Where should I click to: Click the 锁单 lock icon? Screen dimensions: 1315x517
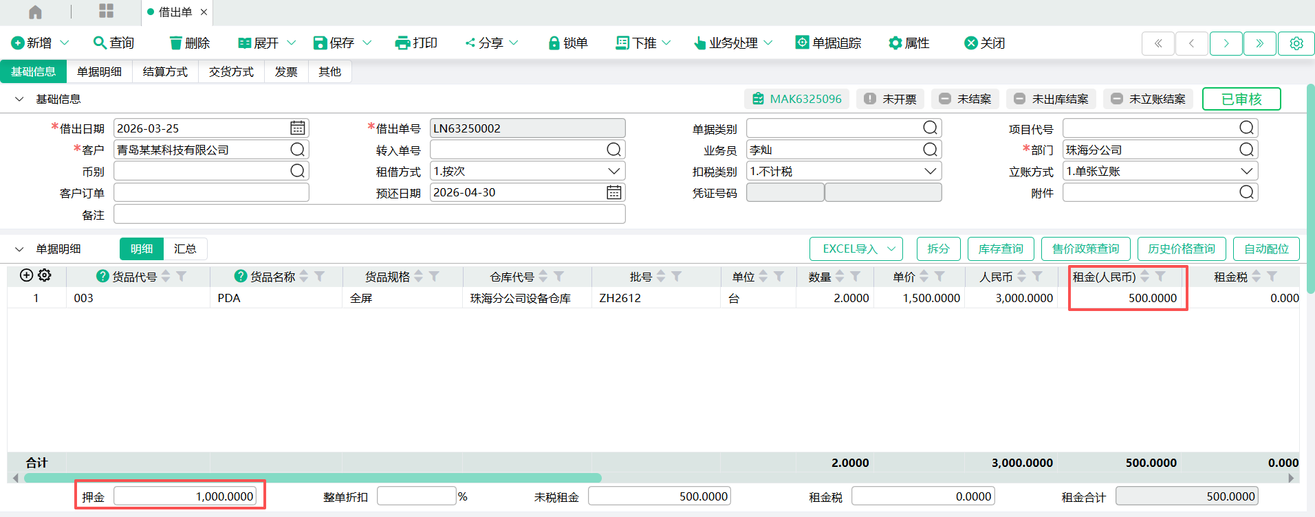coord(554,43)
